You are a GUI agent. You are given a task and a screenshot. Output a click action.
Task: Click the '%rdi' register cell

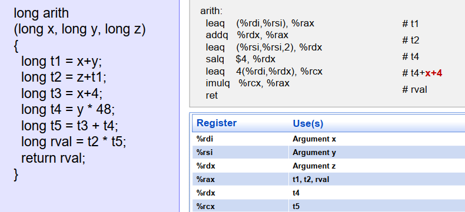pyautogui.click(x=241, y=139)
